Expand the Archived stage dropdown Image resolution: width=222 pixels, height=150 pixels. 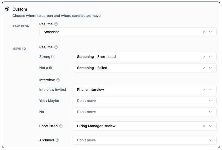(144, 140)
